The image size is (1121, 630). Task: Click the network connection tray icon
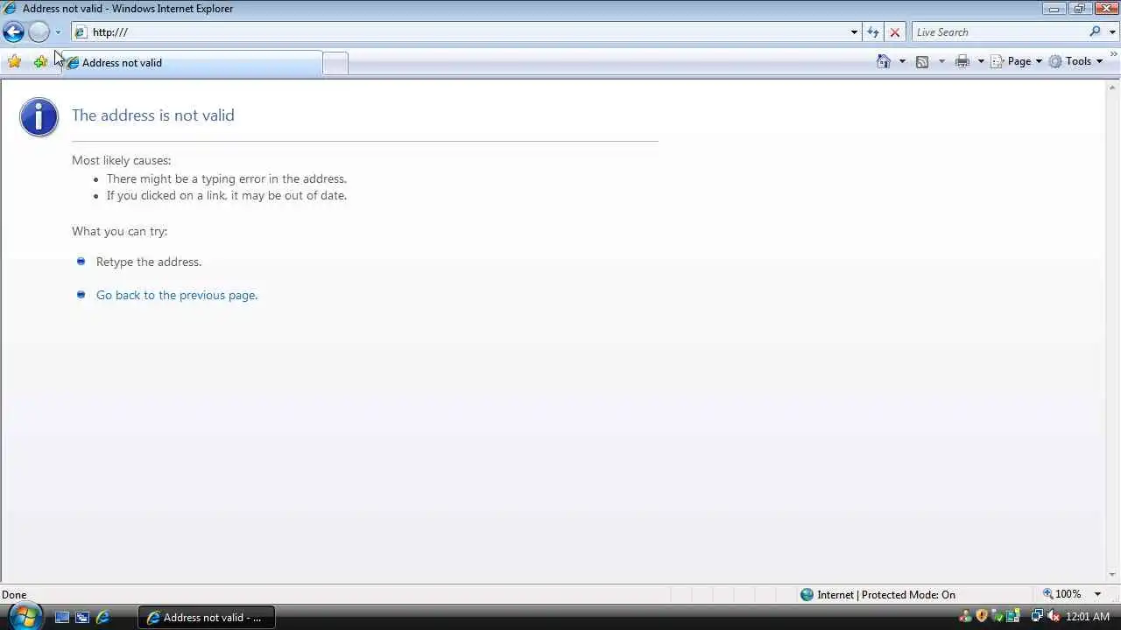click(x=1037, y=617)
